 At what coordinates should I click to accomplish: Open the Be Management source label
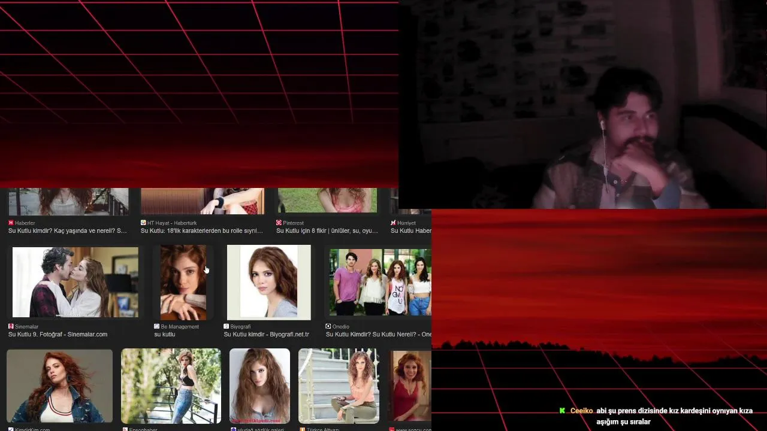pos(180,326)
